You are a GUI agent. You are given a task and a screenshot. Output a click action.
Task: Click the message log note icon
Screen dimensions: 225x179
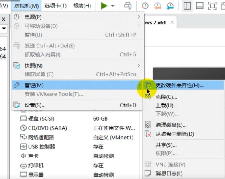click(x=148, y=173)
